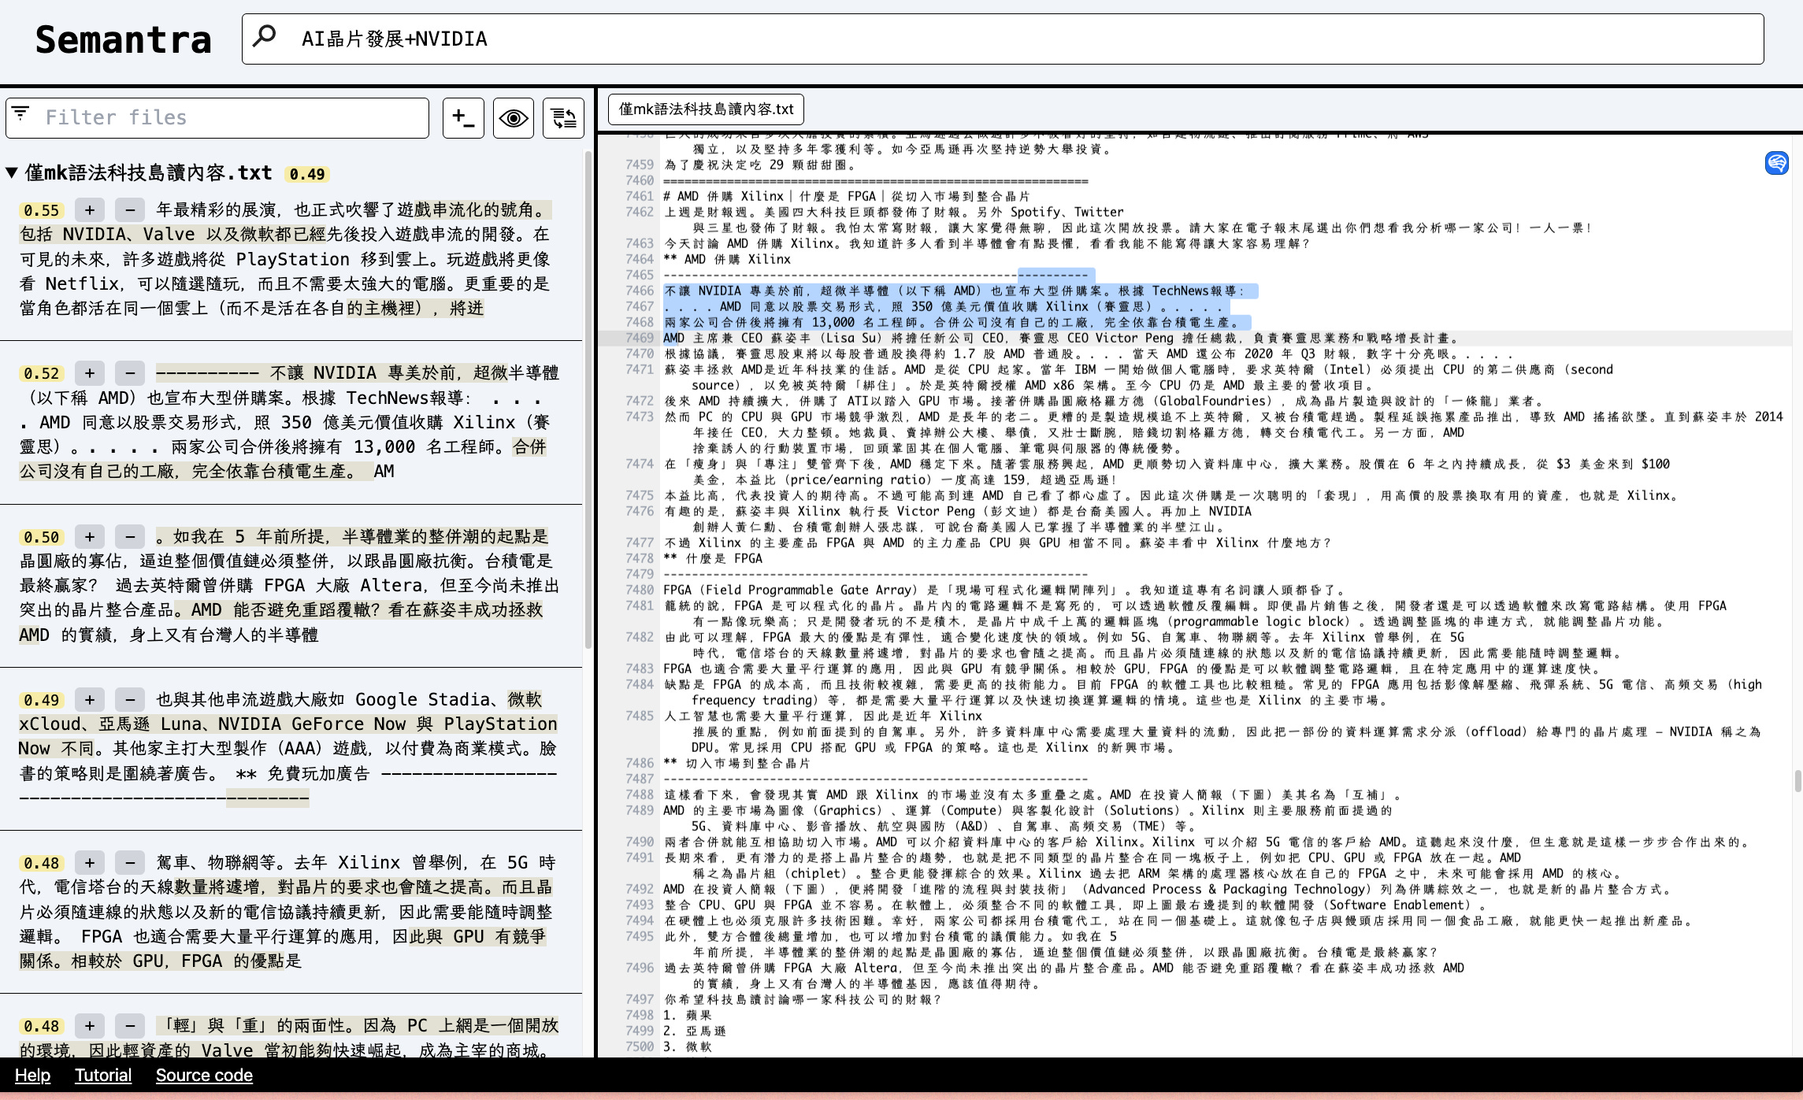
Task: Click minus on the first 0.48 result
Action: [130, 863]
